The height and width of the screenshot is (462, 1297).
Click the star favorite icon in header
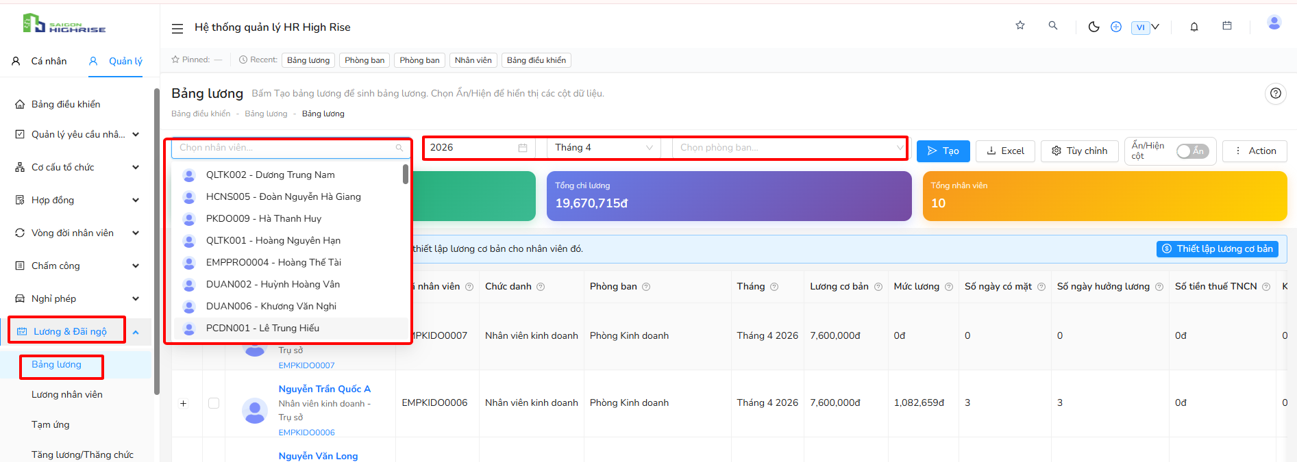pyautogui.click(x=1020, y=25)
